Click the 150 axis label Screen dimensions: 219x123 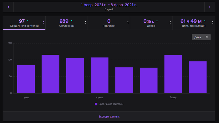(x=10, y=43)
